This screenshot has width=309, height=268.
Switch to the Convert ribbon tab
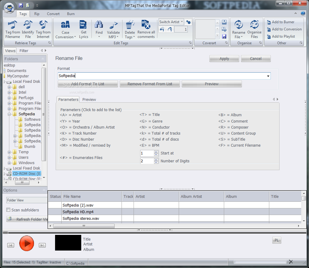[x=53, y=14]
